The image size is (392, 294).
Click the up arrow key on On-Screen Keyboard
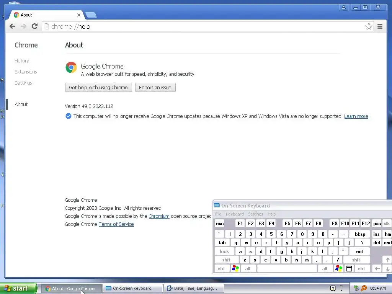point(387,260)
